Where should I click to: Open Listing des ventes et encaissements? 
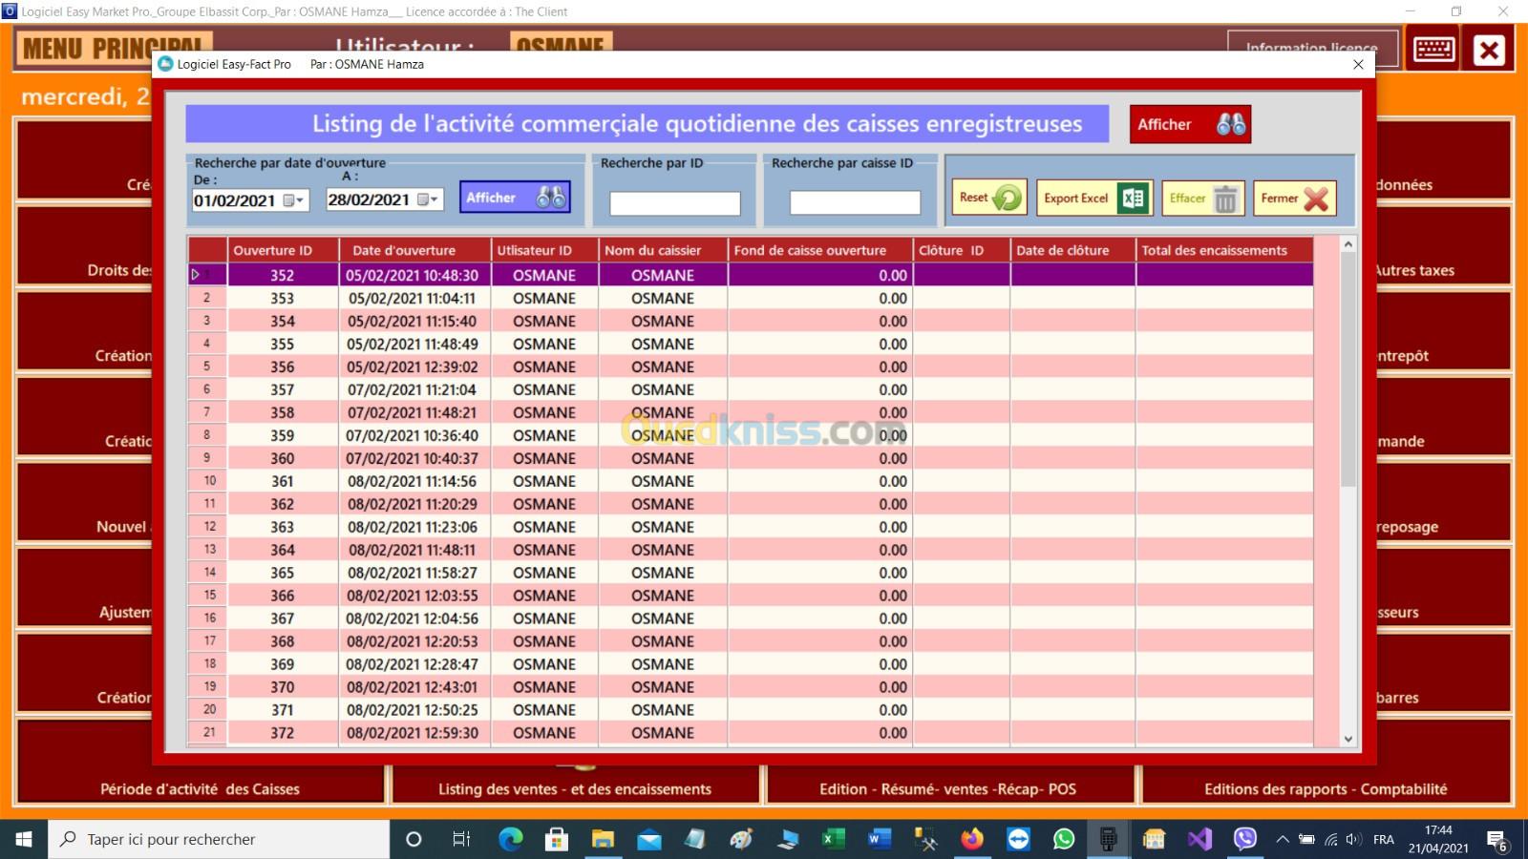(x=574, y=788)
